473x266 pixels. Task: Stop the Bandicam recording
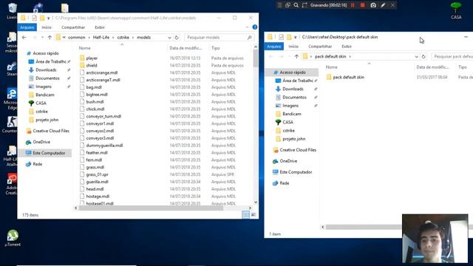363,5
